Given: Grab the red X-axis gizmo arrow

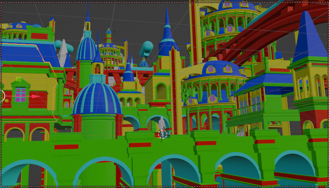Looking at the screenshot, I should point(36,96).
